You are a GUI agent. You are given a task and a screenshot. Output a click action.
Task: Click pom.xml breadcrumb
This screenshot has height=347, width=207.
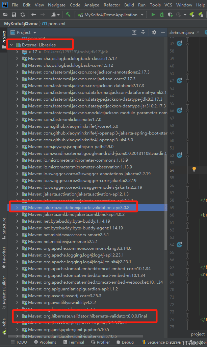54,23
